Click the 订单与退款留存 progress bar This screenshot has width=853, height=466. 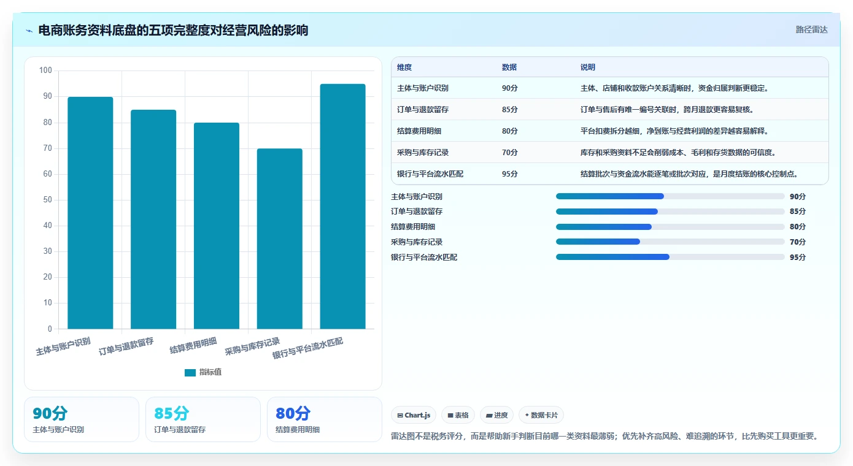click(670, 212)
